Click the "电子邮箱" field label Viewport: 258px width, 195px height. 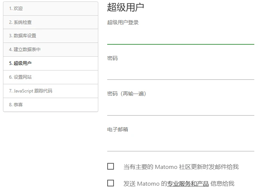tap(118, 129)
